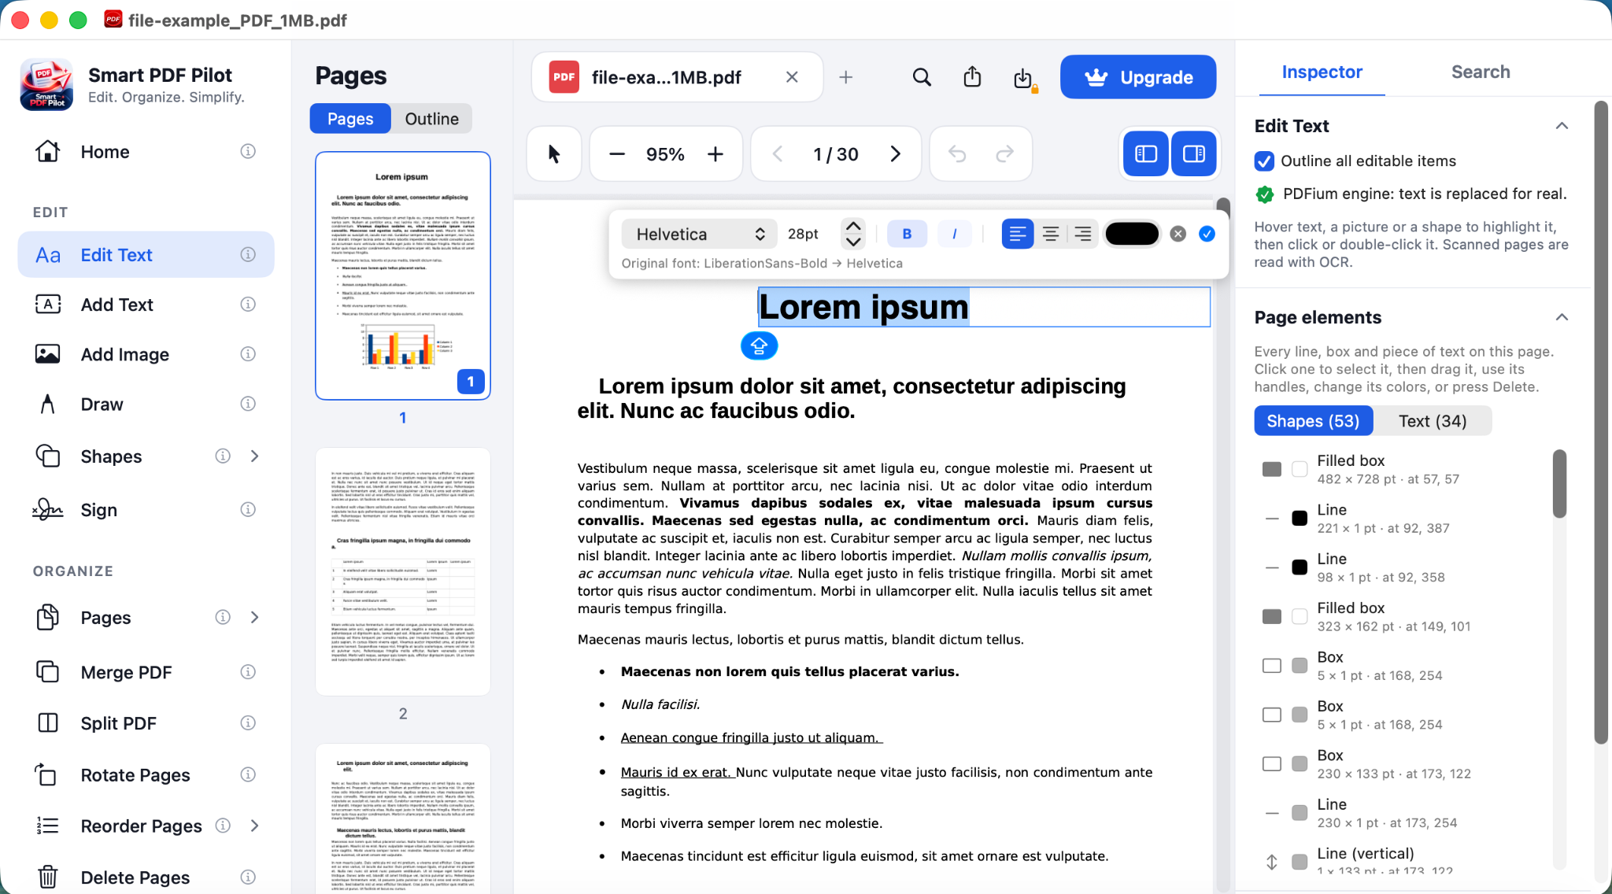Open Home in the sidebar
The height and width of the screenshot is (894, 1612).
pos(146,151)
